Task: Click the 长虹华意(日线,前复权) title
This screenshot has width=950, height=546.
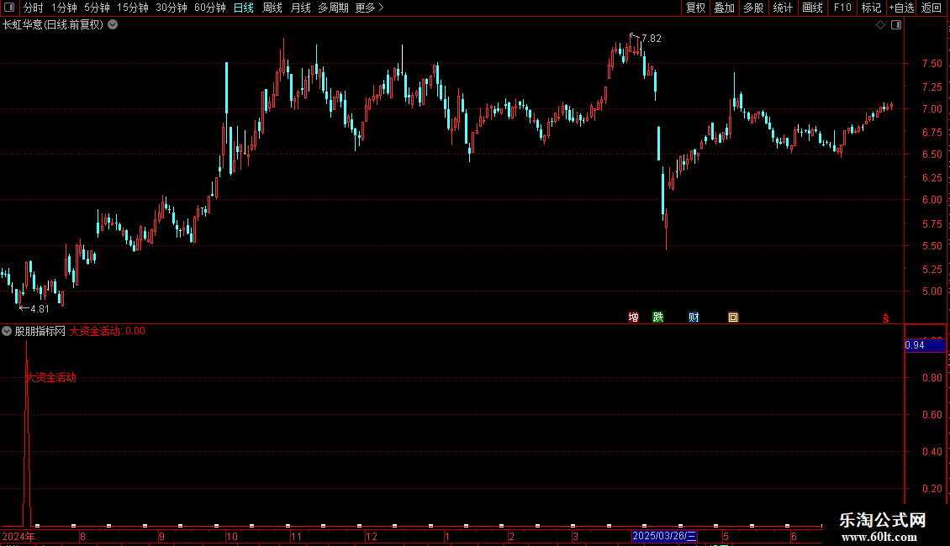Action: [53, 25]
